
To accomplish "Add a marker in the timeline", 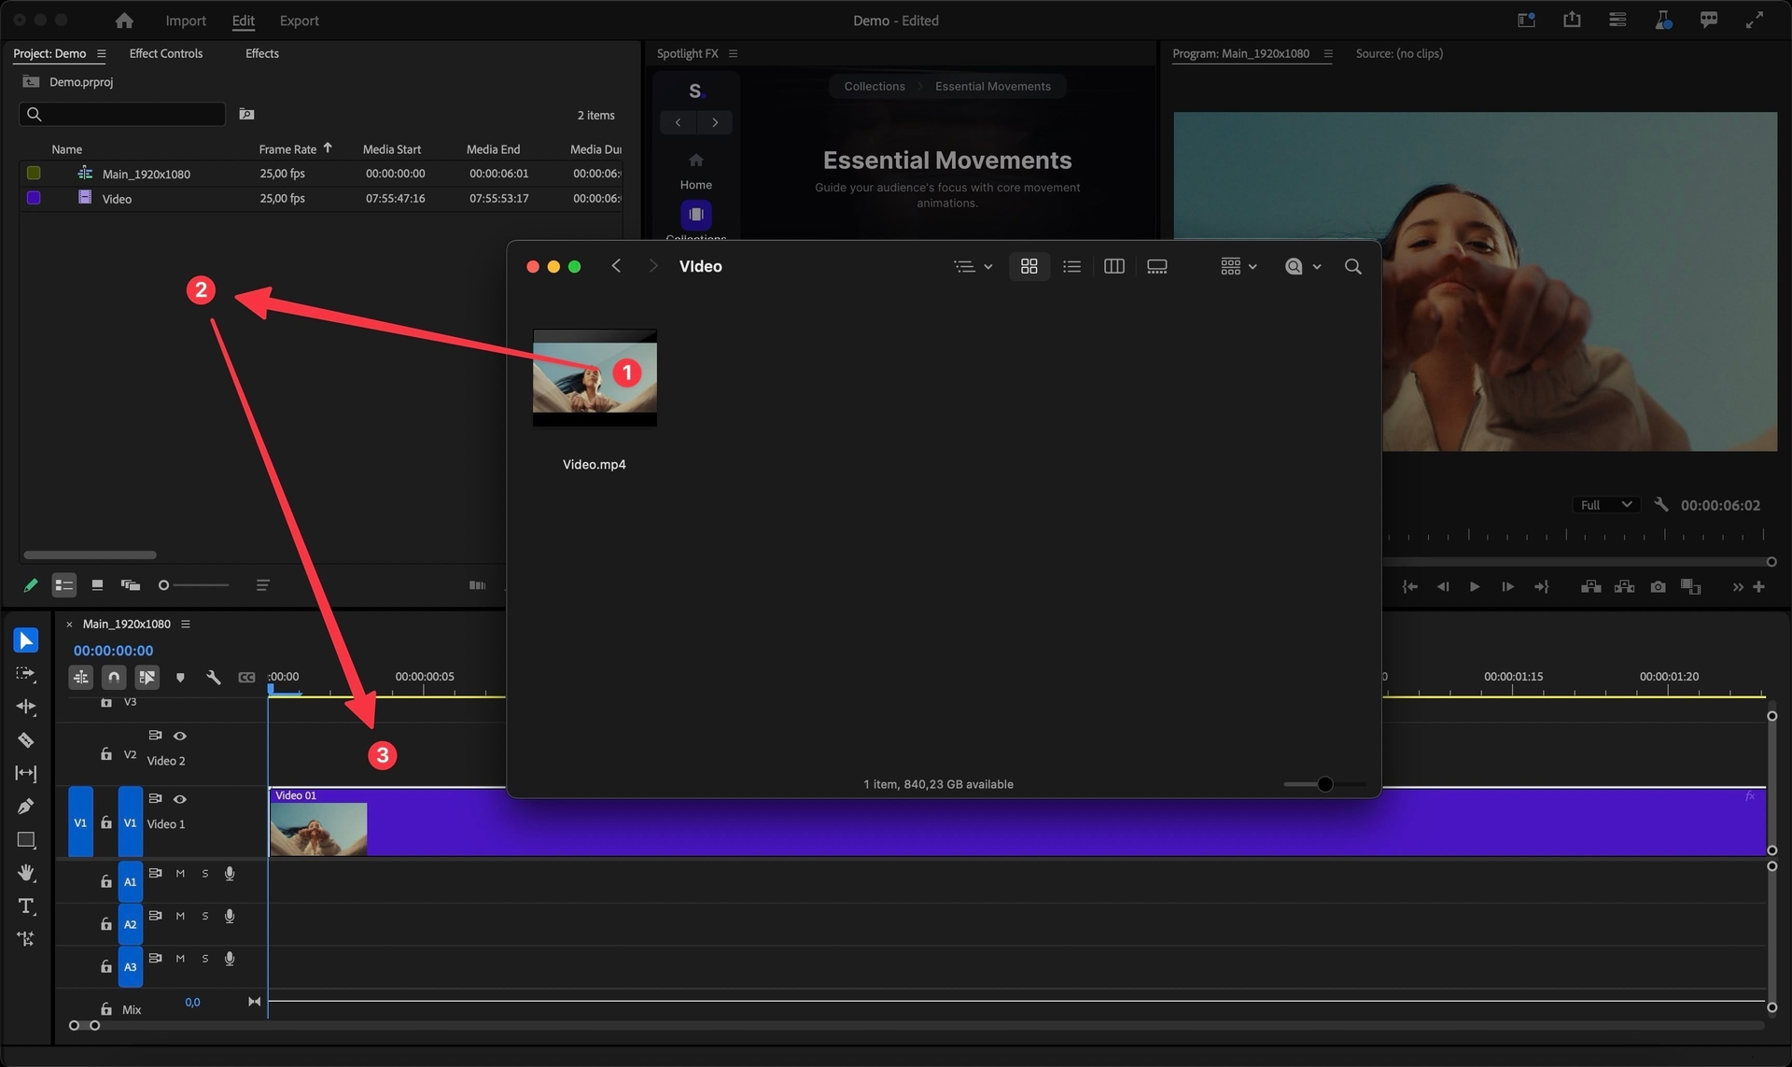I will pyautogui.click(x=181, y=678).
